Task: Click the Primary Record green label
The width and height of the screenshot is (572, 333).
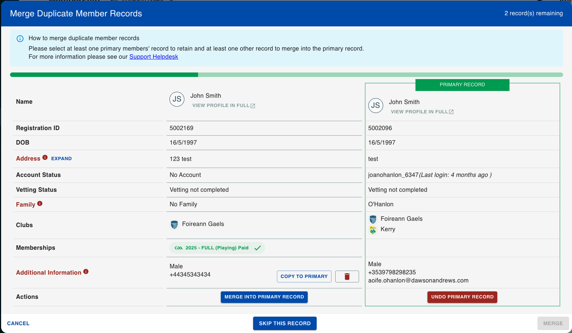Action: point(462,85)
